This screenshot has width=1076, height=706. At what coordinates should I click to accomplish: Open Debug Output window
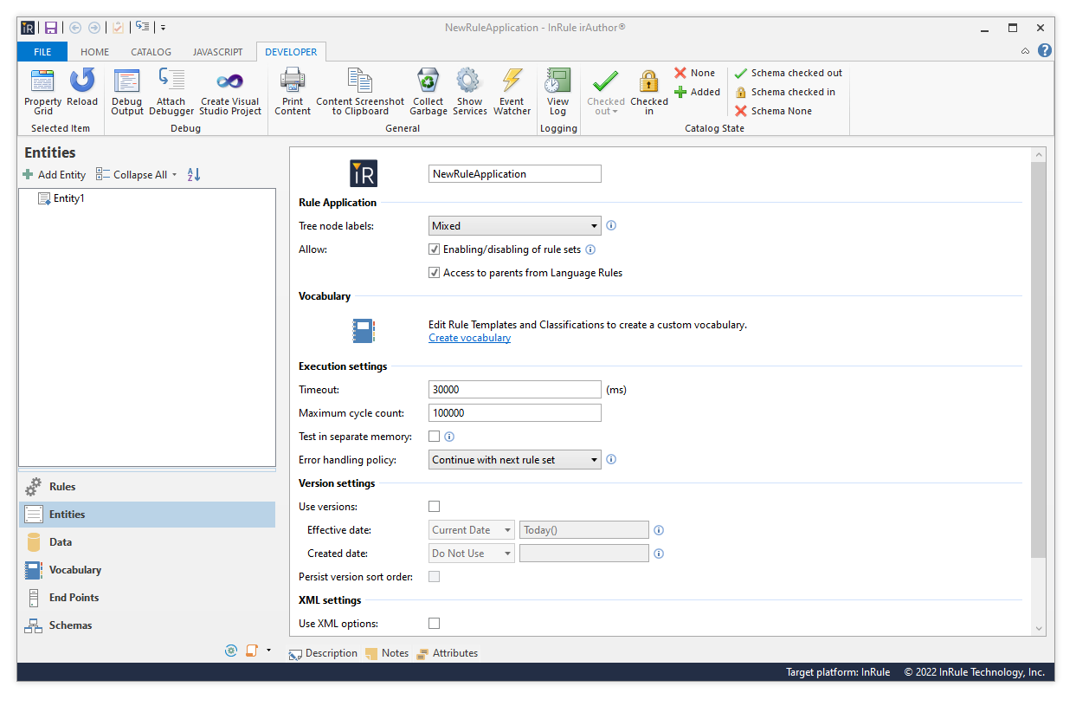coord(127,92)
